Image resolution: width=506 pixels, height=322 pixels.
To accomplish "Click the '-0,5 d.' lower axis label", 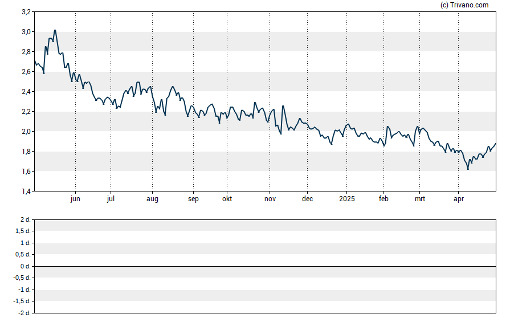I will click(22, 278).
